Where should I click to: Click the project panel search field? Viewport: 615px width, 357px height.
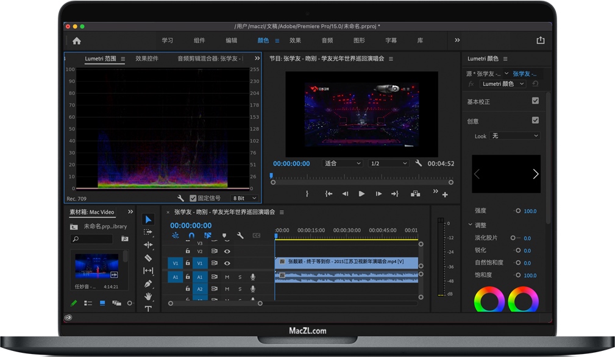coord(91,239)
